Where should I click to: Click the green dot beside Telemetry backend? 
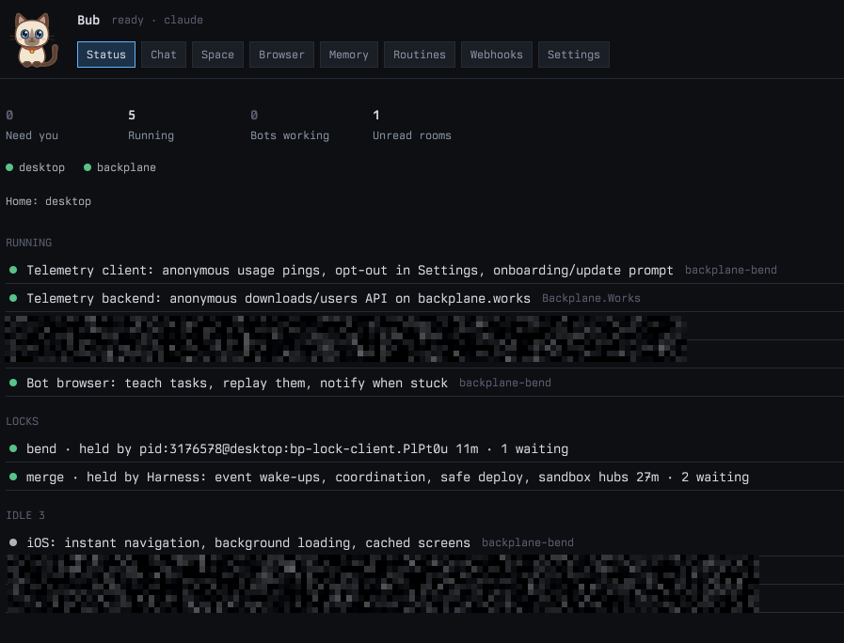(13, 298)
